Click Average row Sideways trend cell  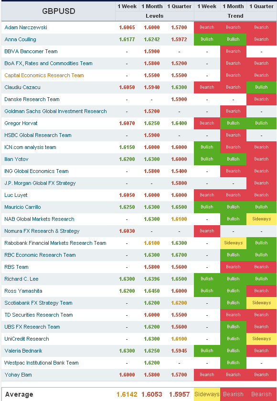click(x=207, y=394)
